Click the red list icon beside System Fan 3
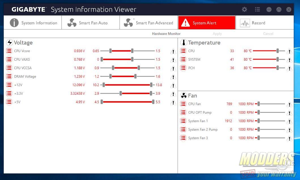Screen dimensions: 300x180 (183, 138)
